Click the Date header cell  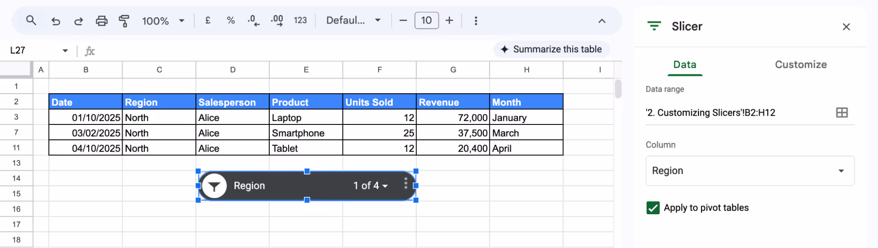point(86,102)
